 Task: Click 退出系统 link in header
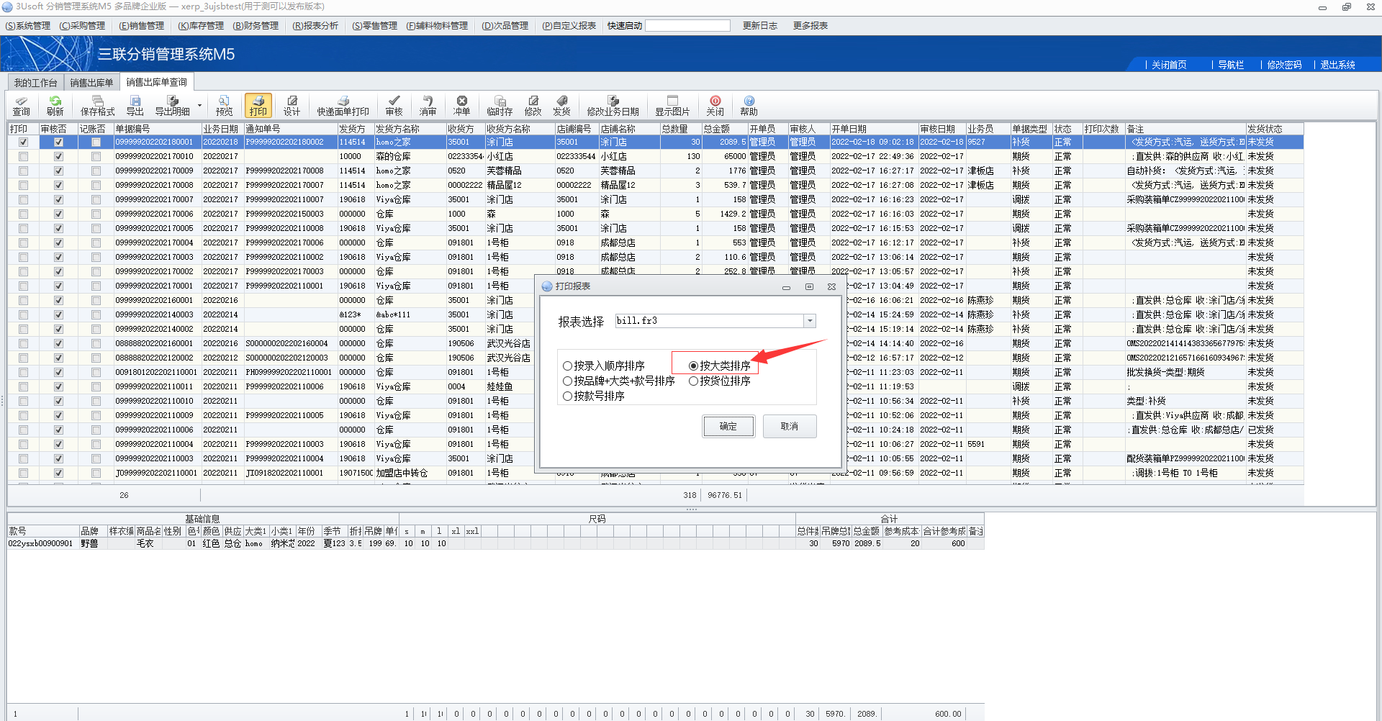1337,65
